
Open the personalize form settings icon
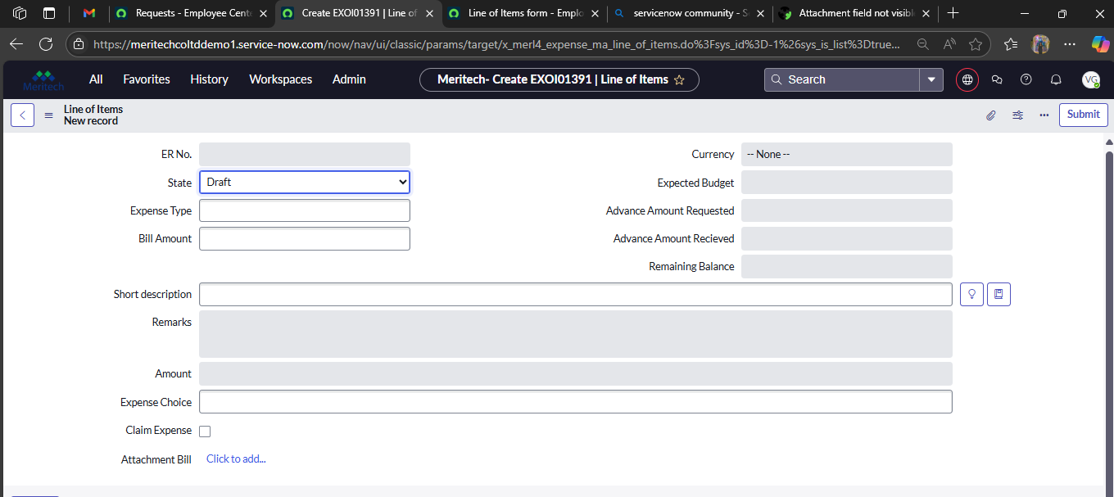tap(1017, 115)
